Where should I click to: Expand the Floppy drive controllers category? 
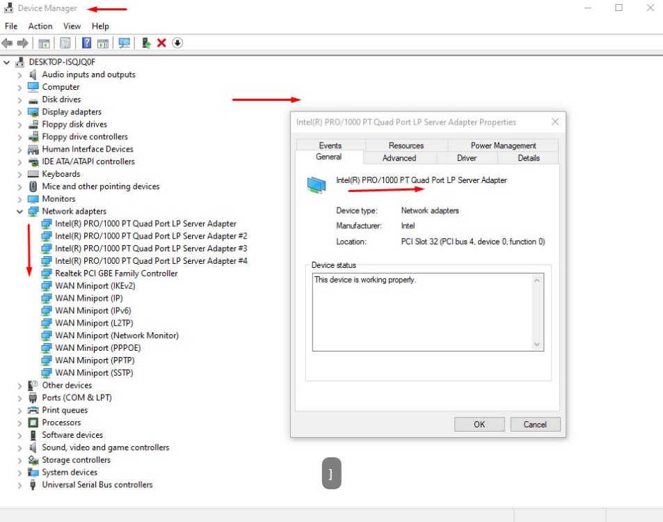pyautogui.click(x=19, y=137)
